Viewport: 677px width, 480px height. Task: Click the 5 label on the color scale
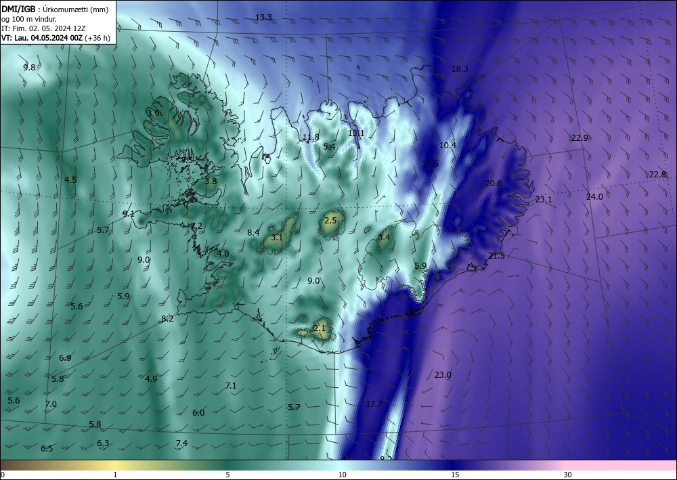[227, 475]
